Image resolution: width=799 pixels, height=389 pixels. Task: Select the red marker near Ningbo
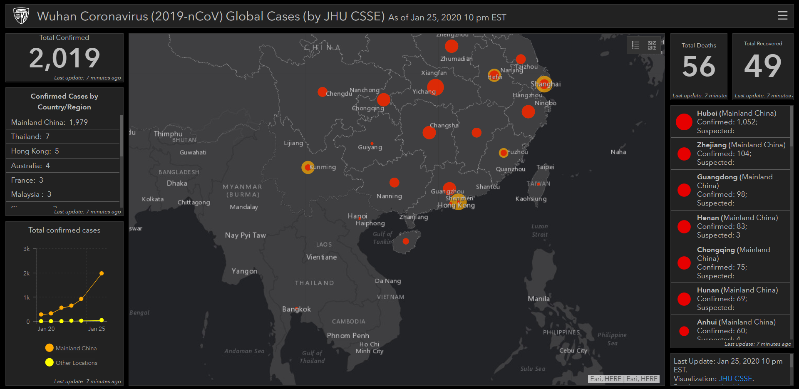tap(528, 111)
